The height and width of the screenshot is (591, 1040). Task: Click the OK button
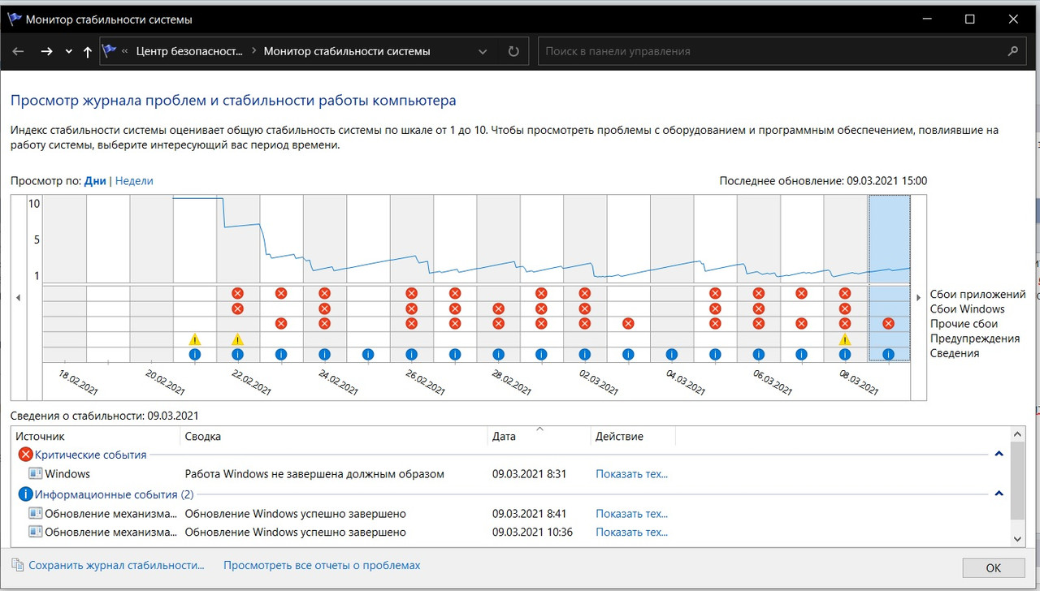(993, 568)
